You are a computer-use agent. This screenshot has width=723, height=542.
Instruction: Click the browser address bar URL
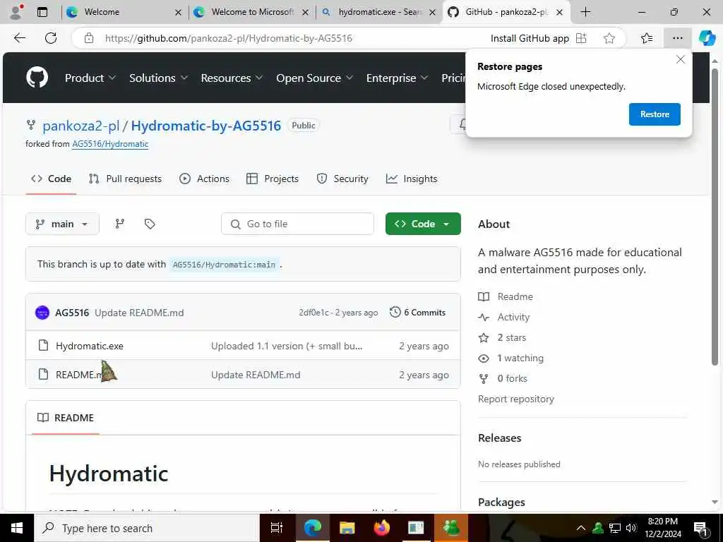(229, 38)
